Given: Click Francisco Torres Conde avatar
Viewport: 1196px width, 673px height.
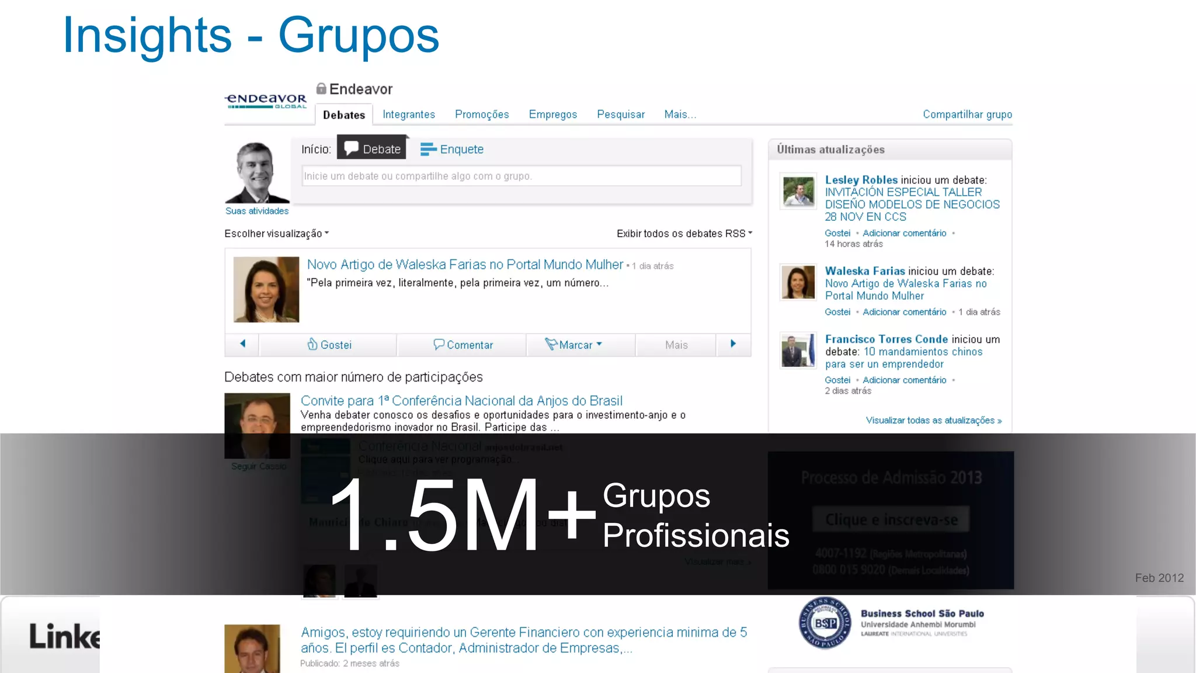Looking at the screenshot, I should point(798,350).
